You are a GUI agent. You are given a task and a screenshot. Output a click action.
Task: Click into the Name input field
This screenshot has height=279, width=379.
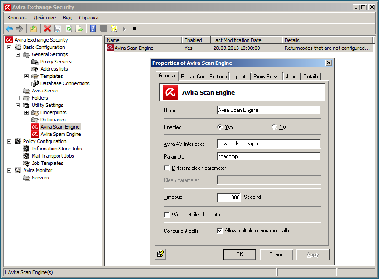pos(269,110)
